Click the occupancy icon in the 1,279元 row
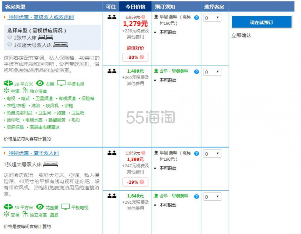This screenshot has height=234, width=301. tap(112, 17)
